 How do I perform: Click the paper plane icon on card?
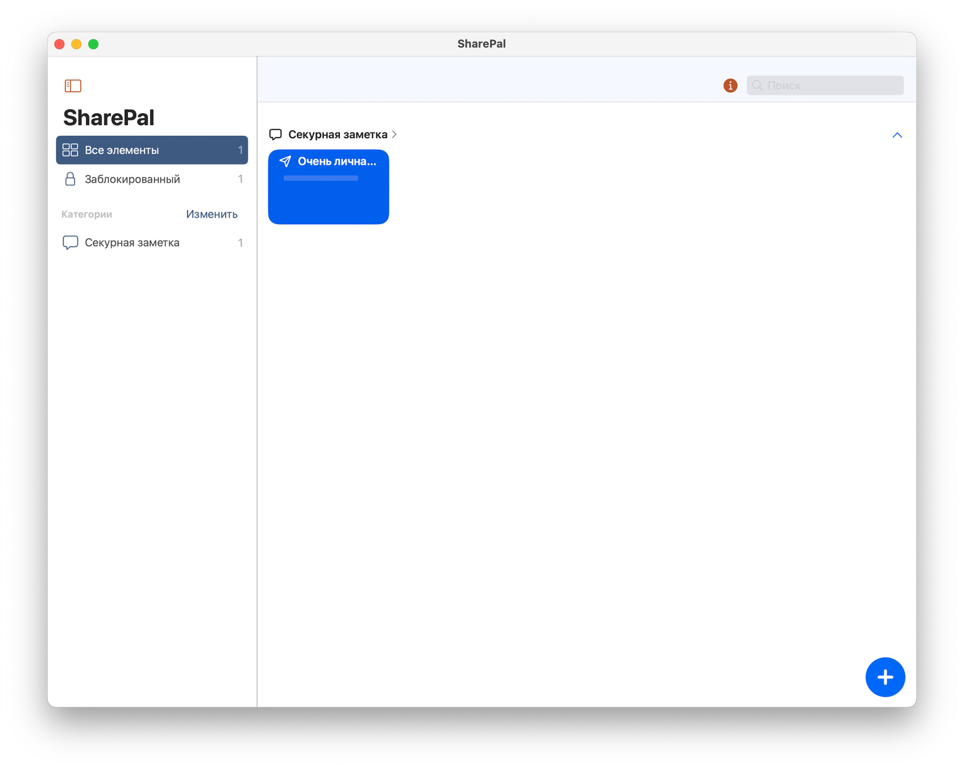click(285, 161)
